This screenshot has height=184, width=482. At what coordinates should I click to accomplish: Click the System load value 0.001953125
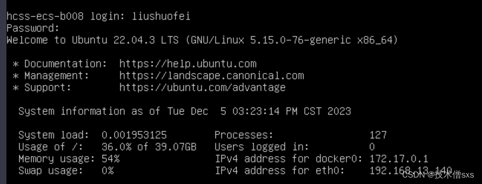pos(134,135)
